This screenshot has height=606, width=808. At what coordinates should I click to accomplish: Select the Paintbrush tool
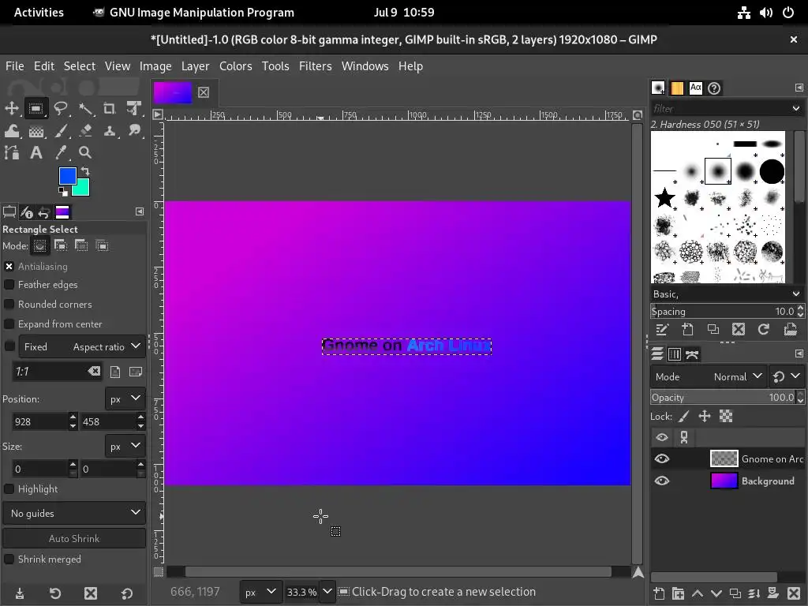tap(61, 131)
